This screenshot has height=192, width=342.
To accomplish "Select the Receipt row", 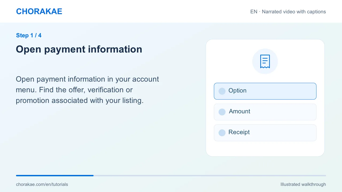I will (x=265, y=133).
